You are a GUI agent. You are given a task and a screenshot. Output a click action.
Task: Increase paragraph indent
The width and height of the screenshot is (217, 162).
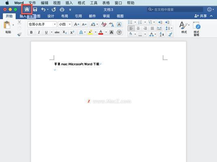point(167,22)
